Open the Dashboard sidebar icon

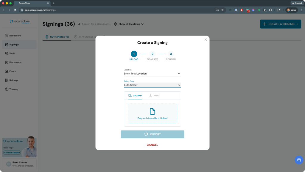point(7,36)
